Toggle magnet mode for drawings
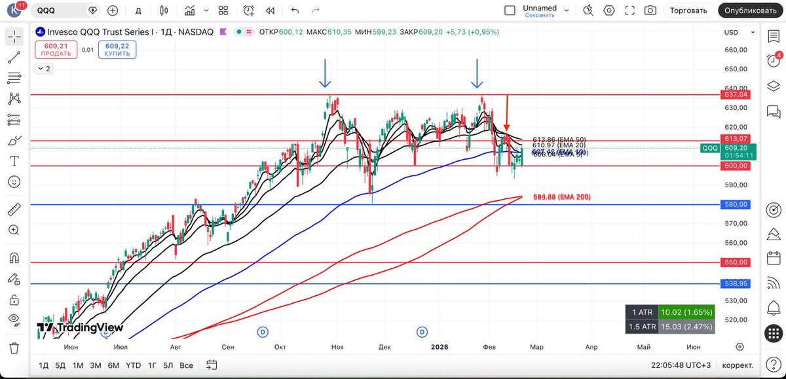The image size is (786, 379). [14, 258]
